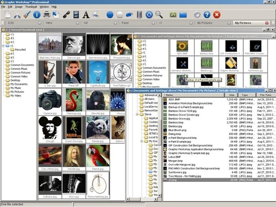Click the magnifying glass search icon
This screenshot has height=207, width=276.
pos(159,15)
